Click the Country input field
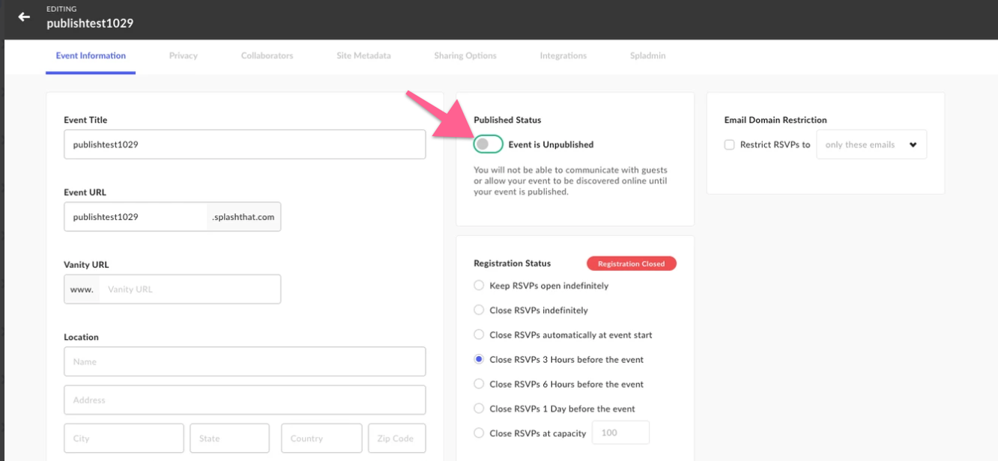Image resolution: width=998 pixels, height=461 pixels. click(x=321, y=439)
